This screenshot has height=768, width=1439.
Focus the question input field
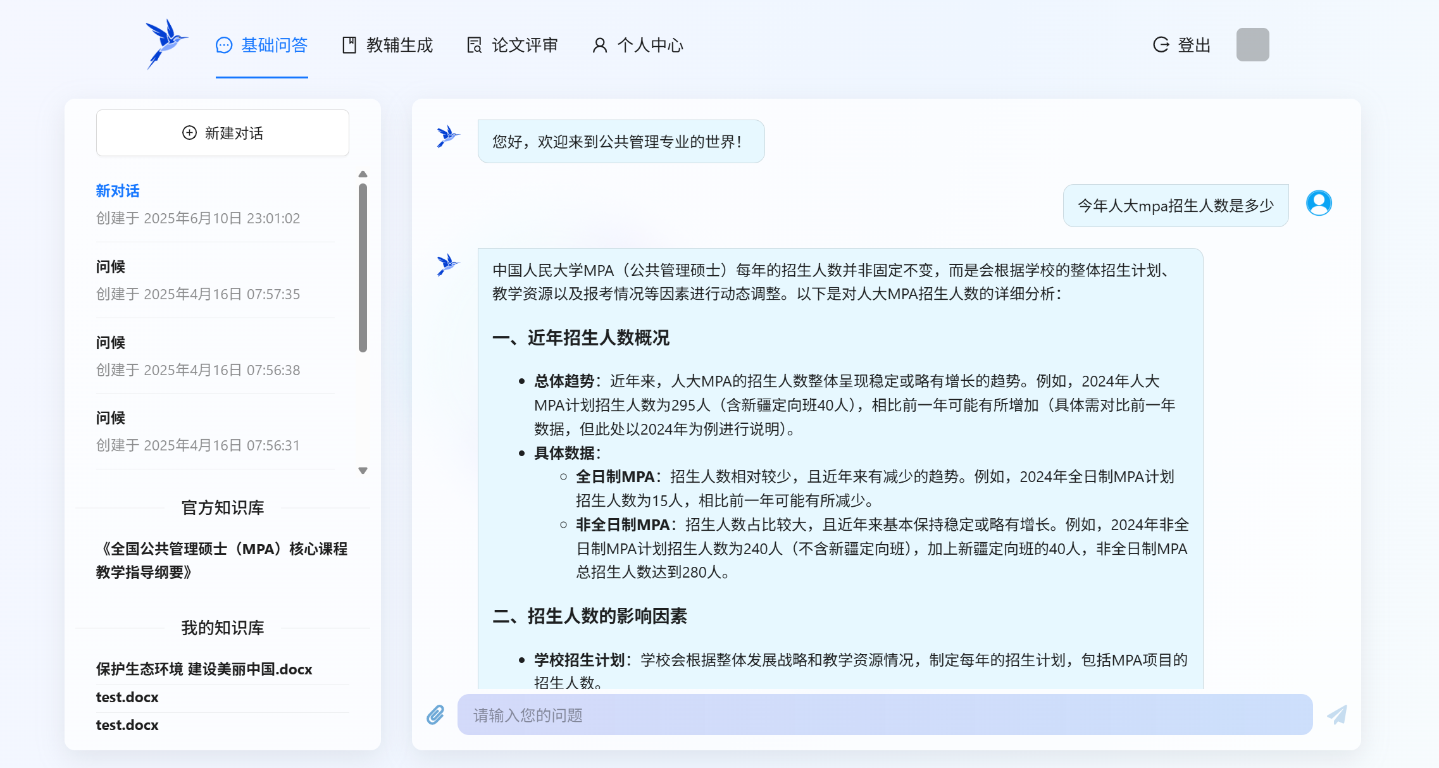(885, 715)
